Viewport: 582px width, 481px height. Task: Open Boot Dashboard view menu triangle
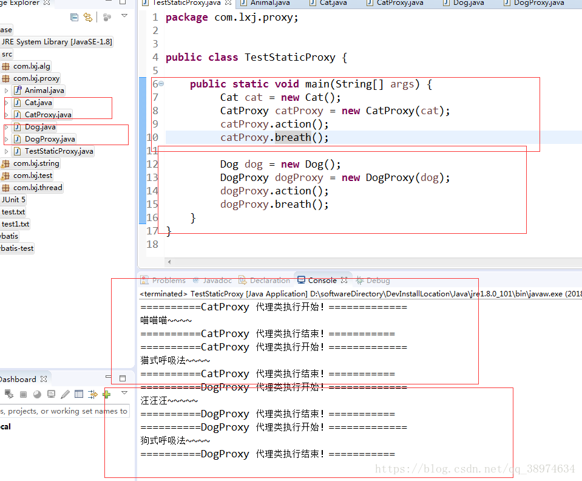(124, 392)
